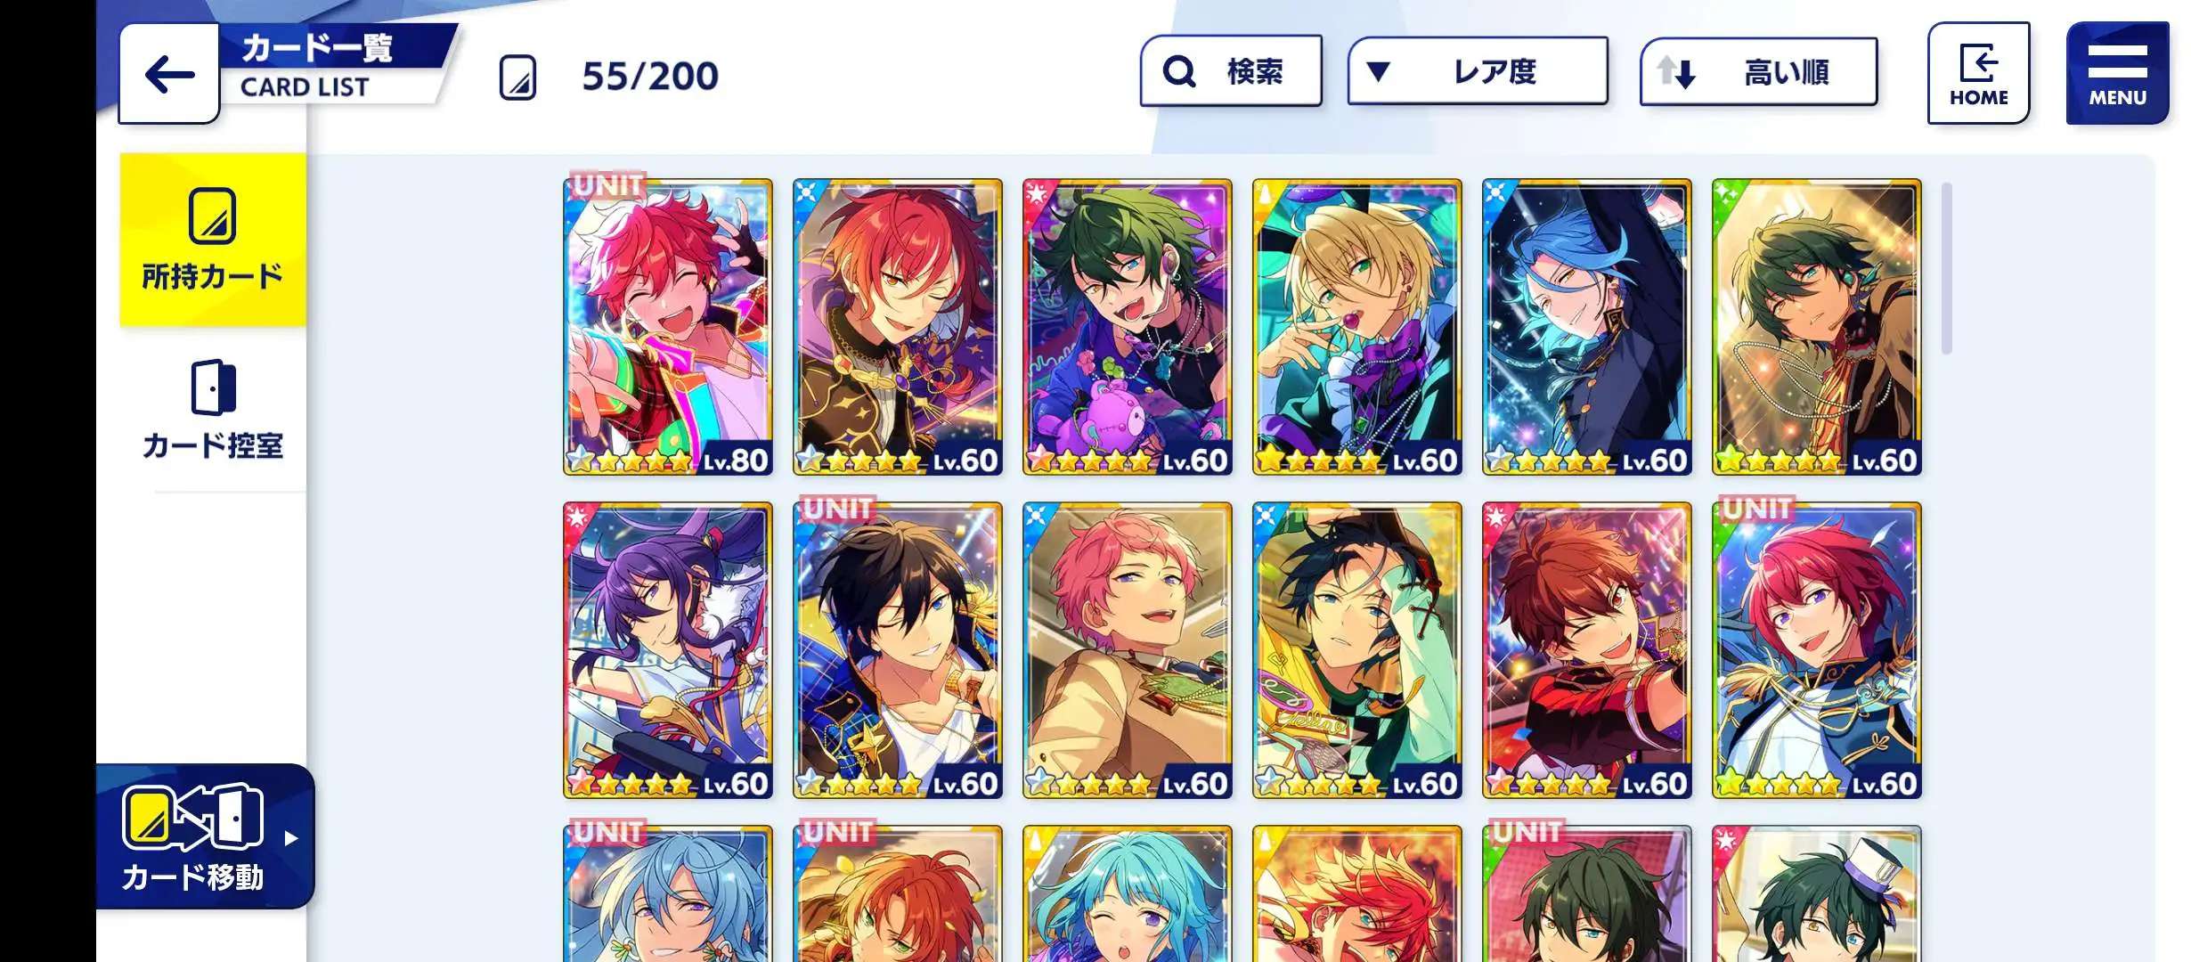
Task: Open the MENU hamburger button
Action: click(2117, 73)
